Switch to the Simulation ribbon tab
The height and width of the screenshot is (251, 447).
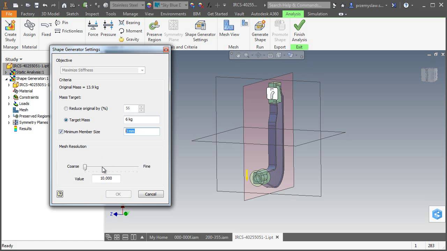317,14
